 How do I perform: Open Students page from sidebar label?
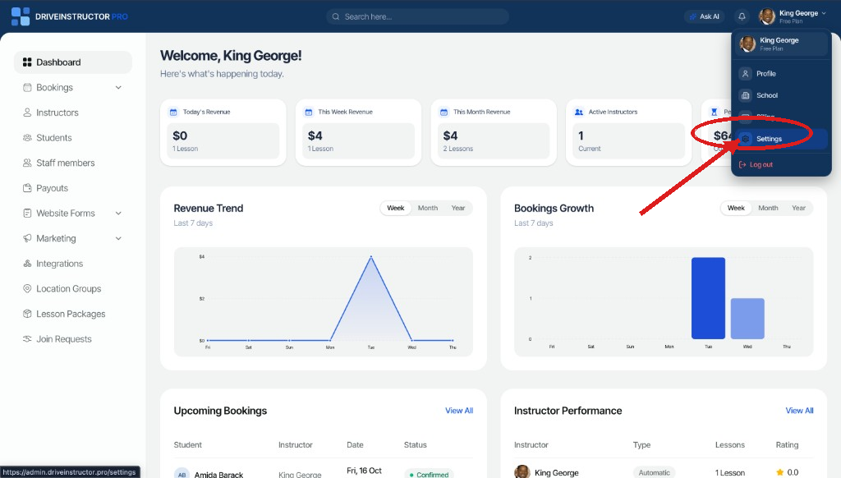(x=53, y=138)
